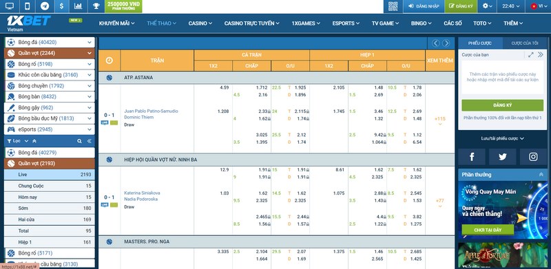Open the Facebook social icon

click(472, 157)
